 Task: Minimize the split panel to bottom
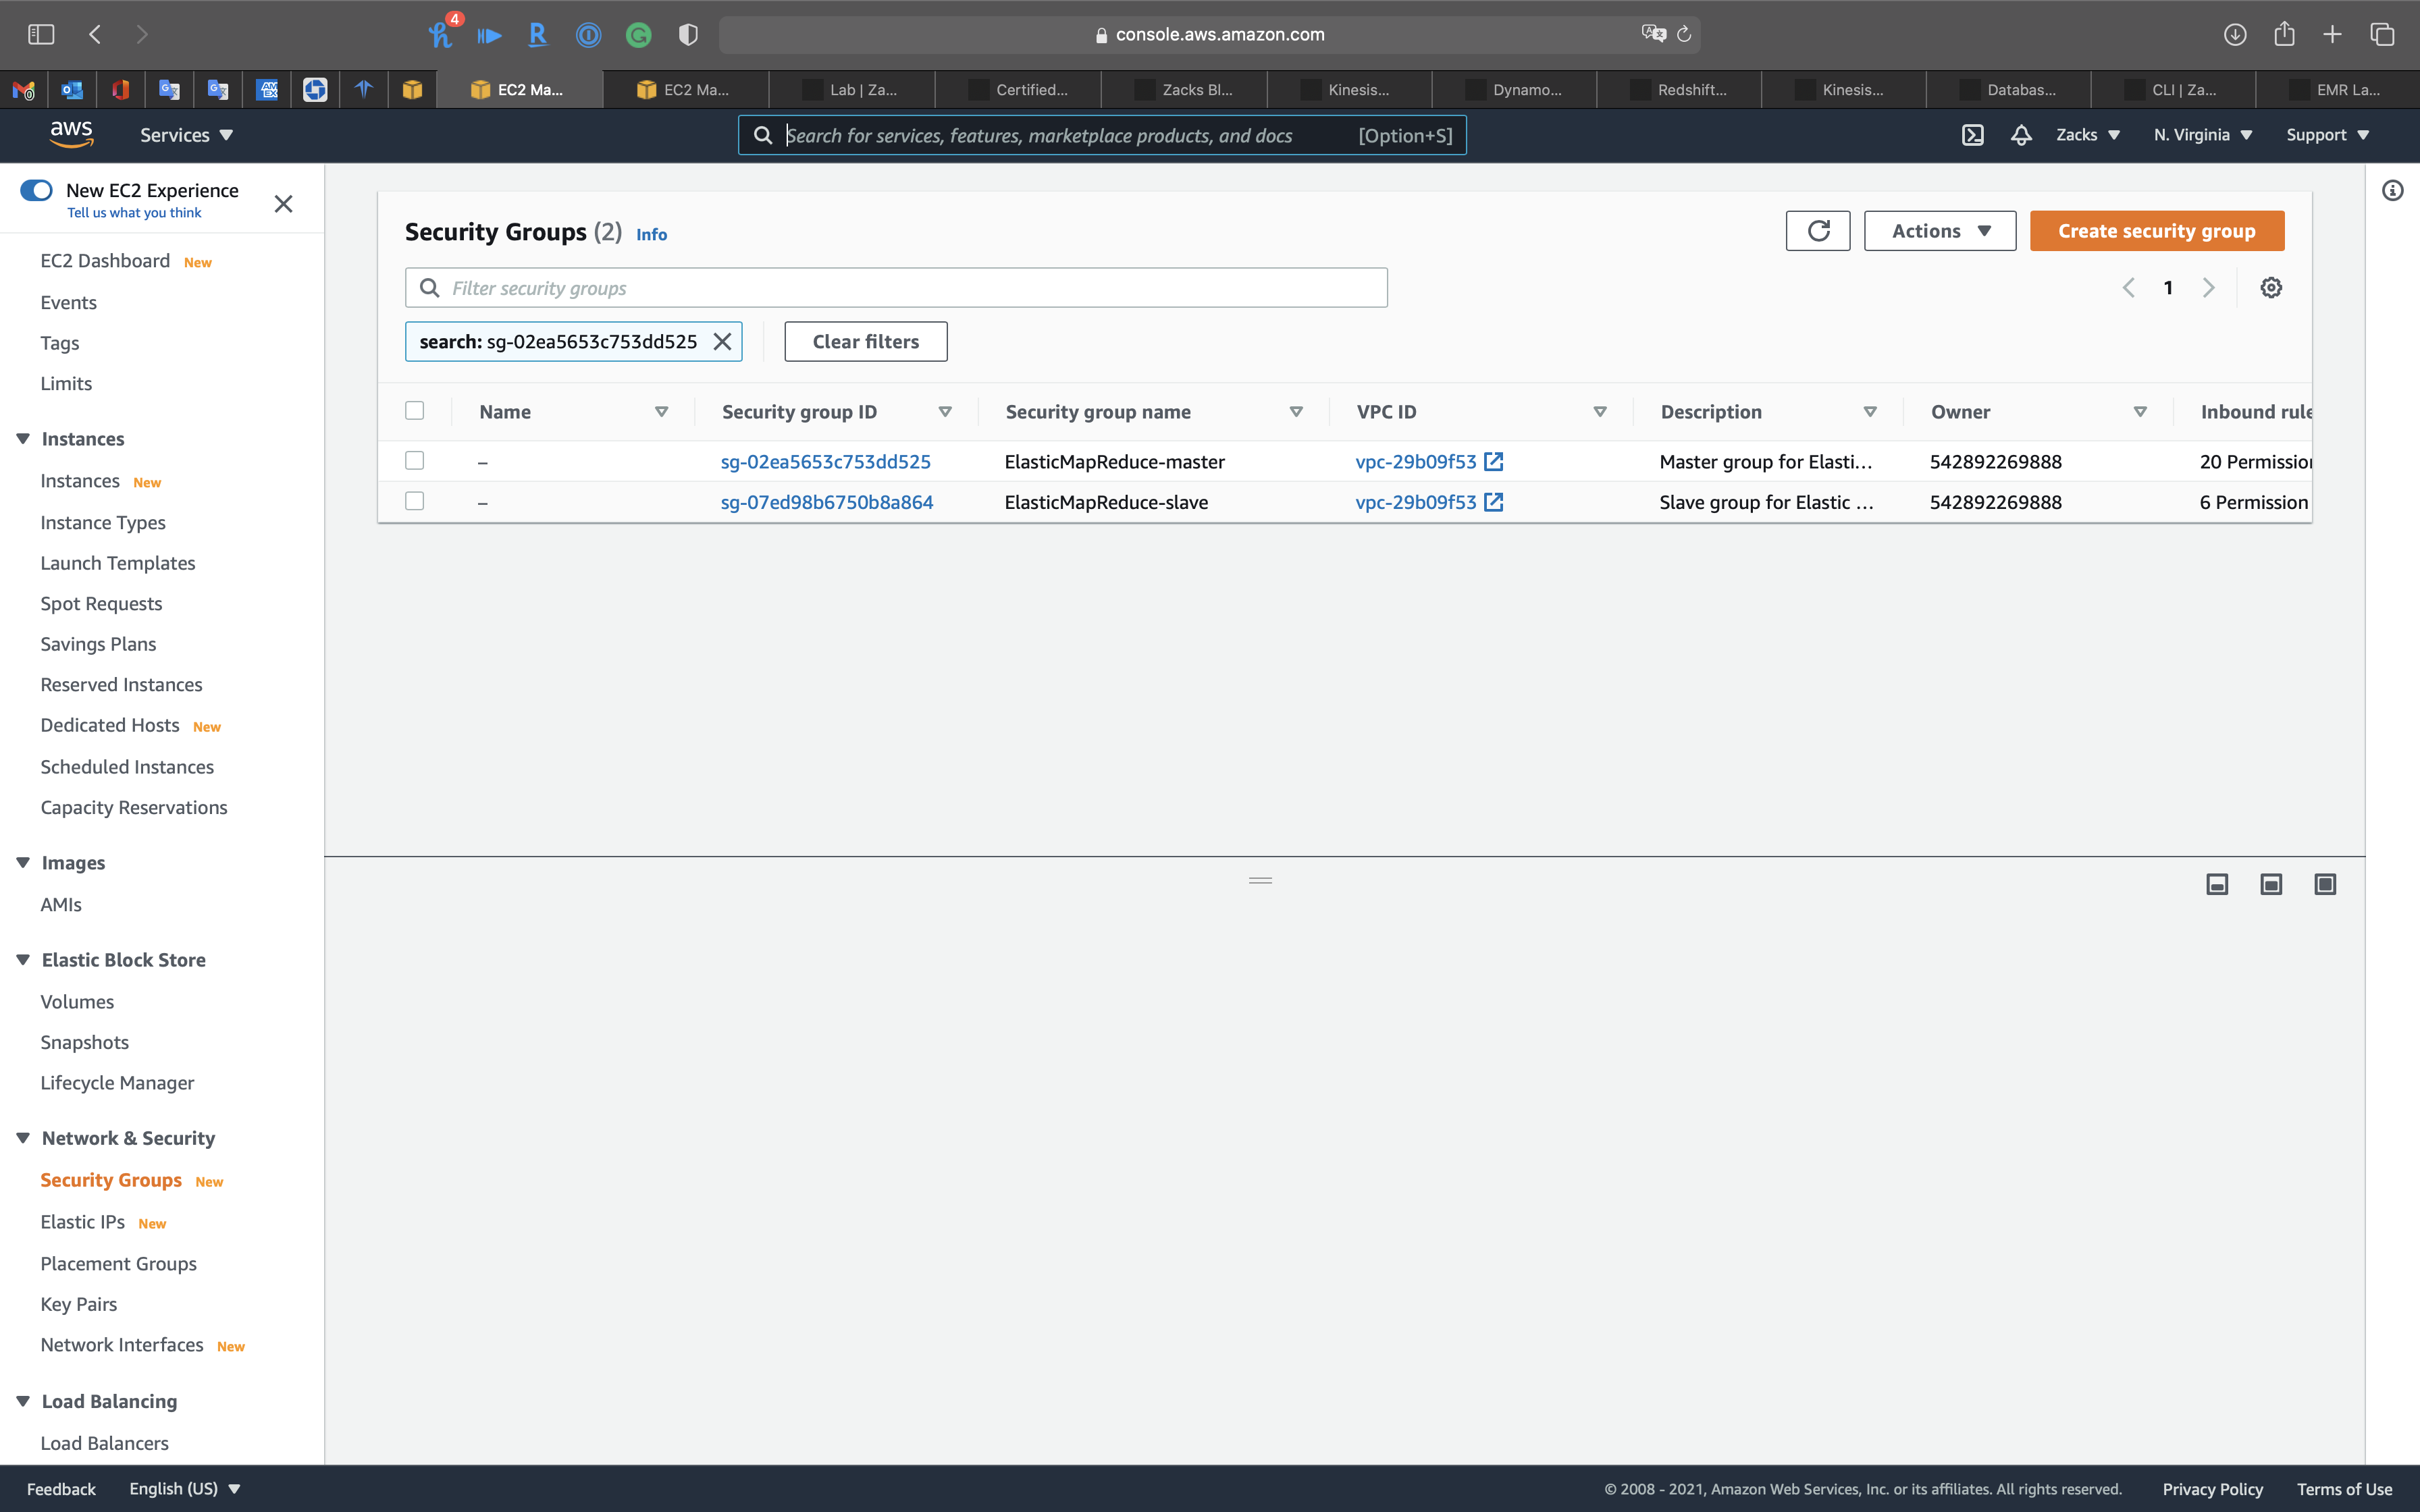click(x=2216, y=884)
